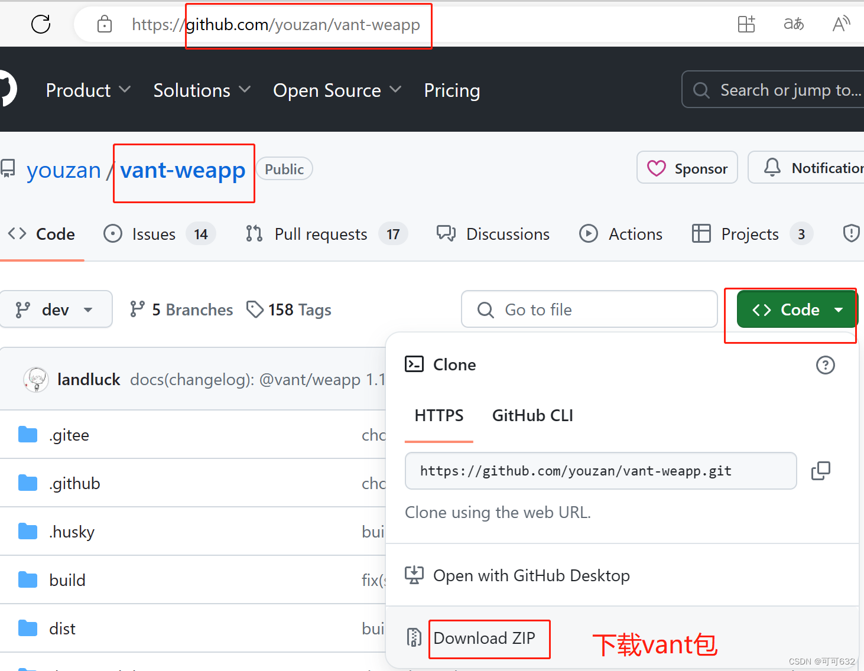Open the Pull requests tab

pyautogui.click(x=327, y=234)
